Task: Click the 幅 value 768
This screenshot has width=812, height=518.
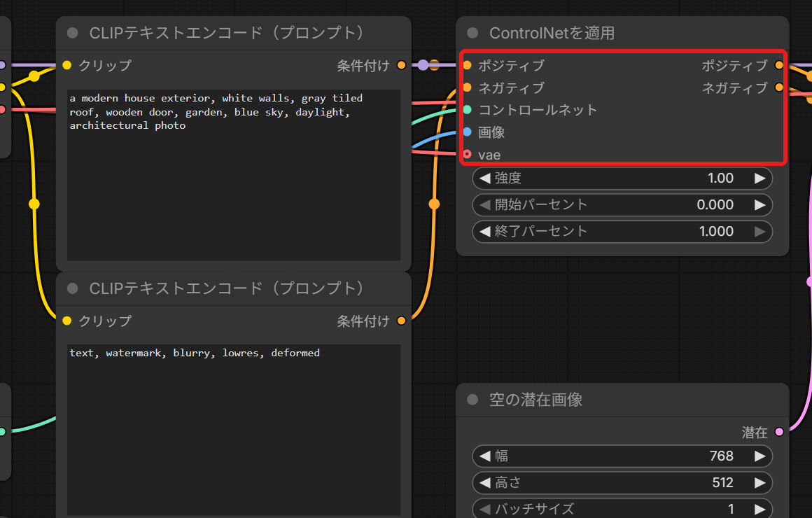Action: coord(722,456)
